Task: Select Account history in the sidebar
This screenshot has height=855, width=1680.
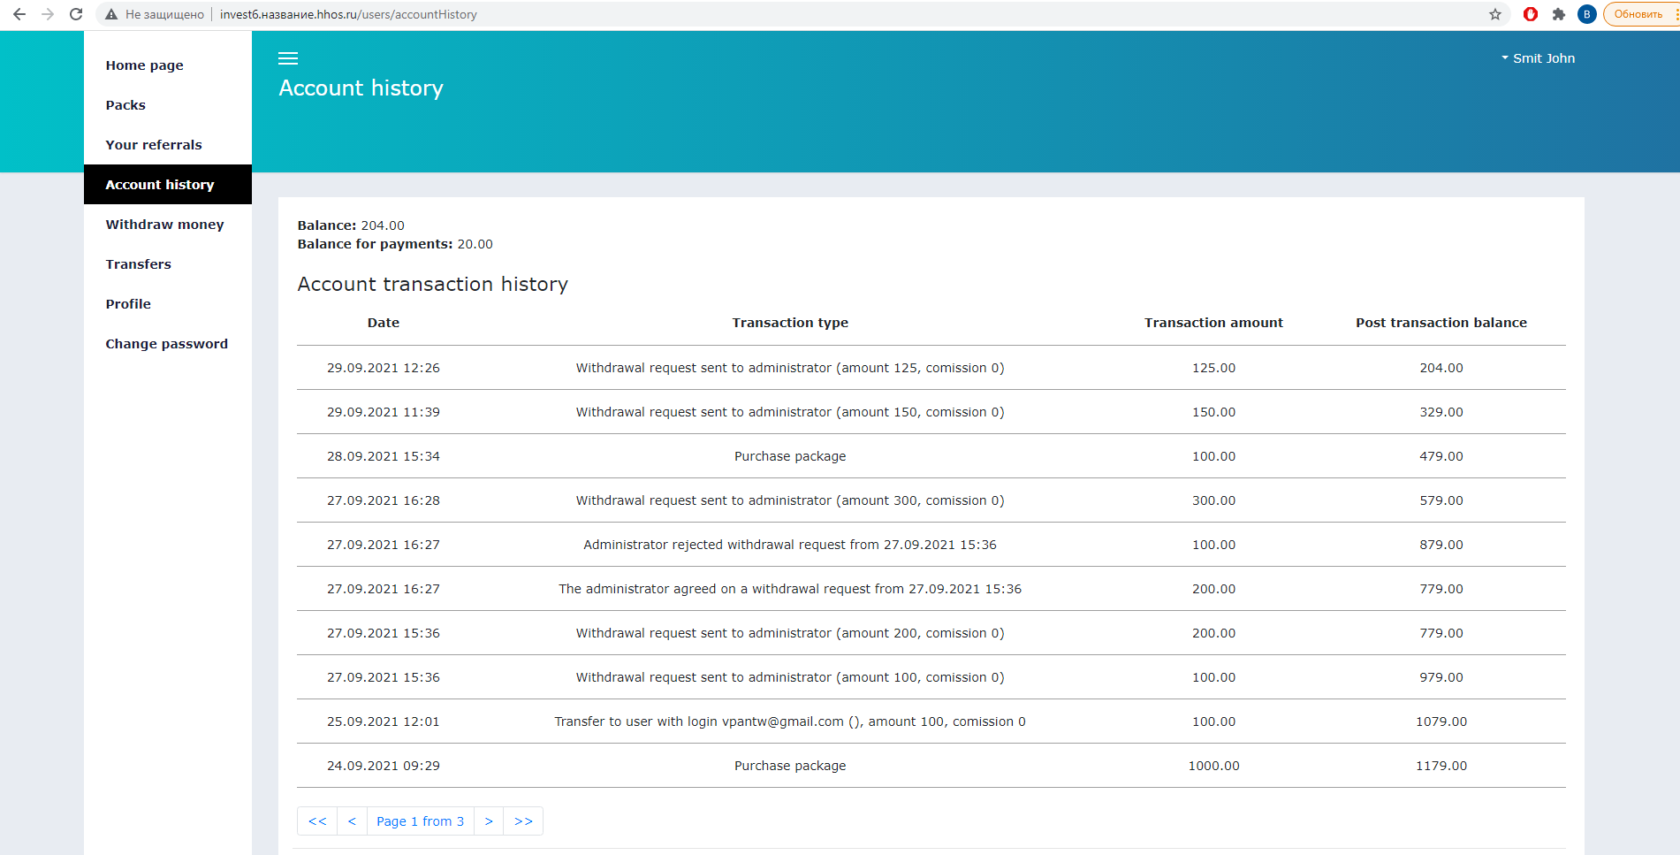Action: pos(168,185)
